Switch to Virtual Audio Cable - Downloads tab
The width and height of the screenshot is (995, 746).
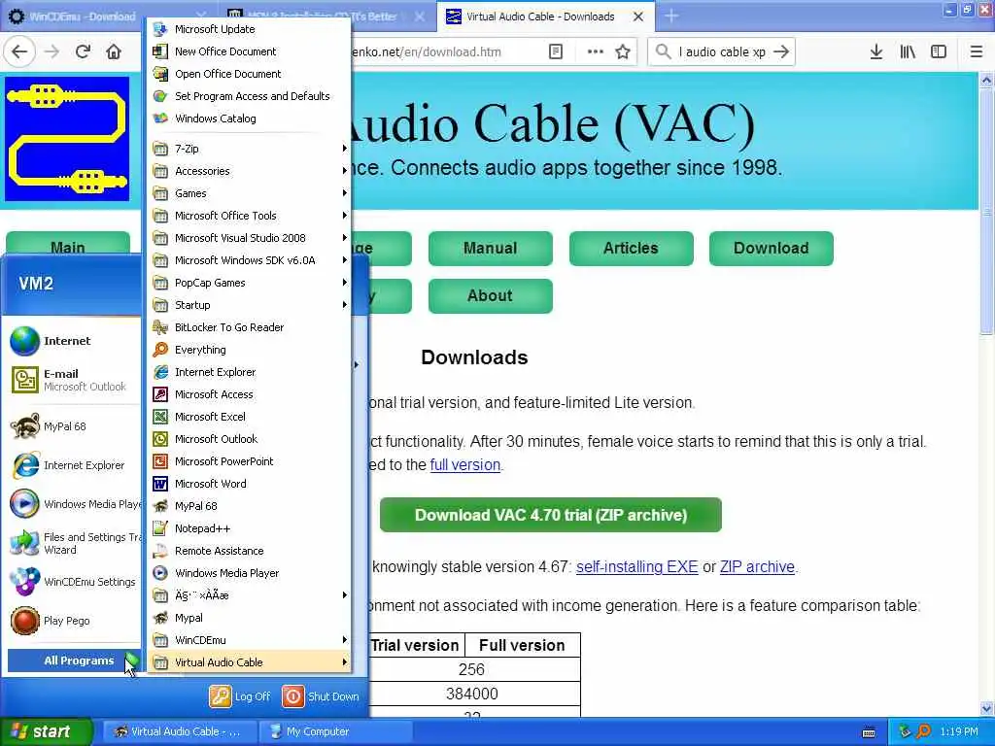click(540, 17)
